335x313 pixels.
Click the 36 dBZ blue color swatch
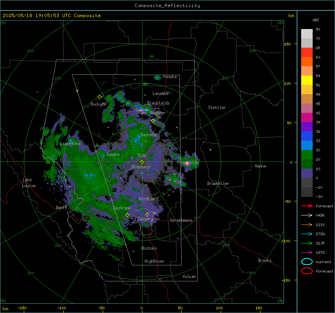click(x=307, y=136)
